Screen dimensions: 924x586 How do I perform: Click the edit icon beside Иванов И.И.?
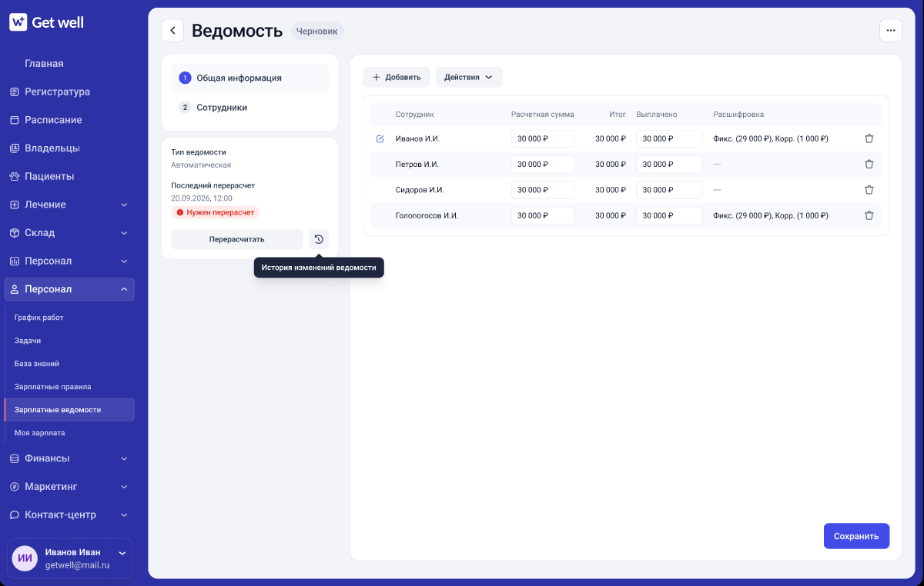click(380, 139)
